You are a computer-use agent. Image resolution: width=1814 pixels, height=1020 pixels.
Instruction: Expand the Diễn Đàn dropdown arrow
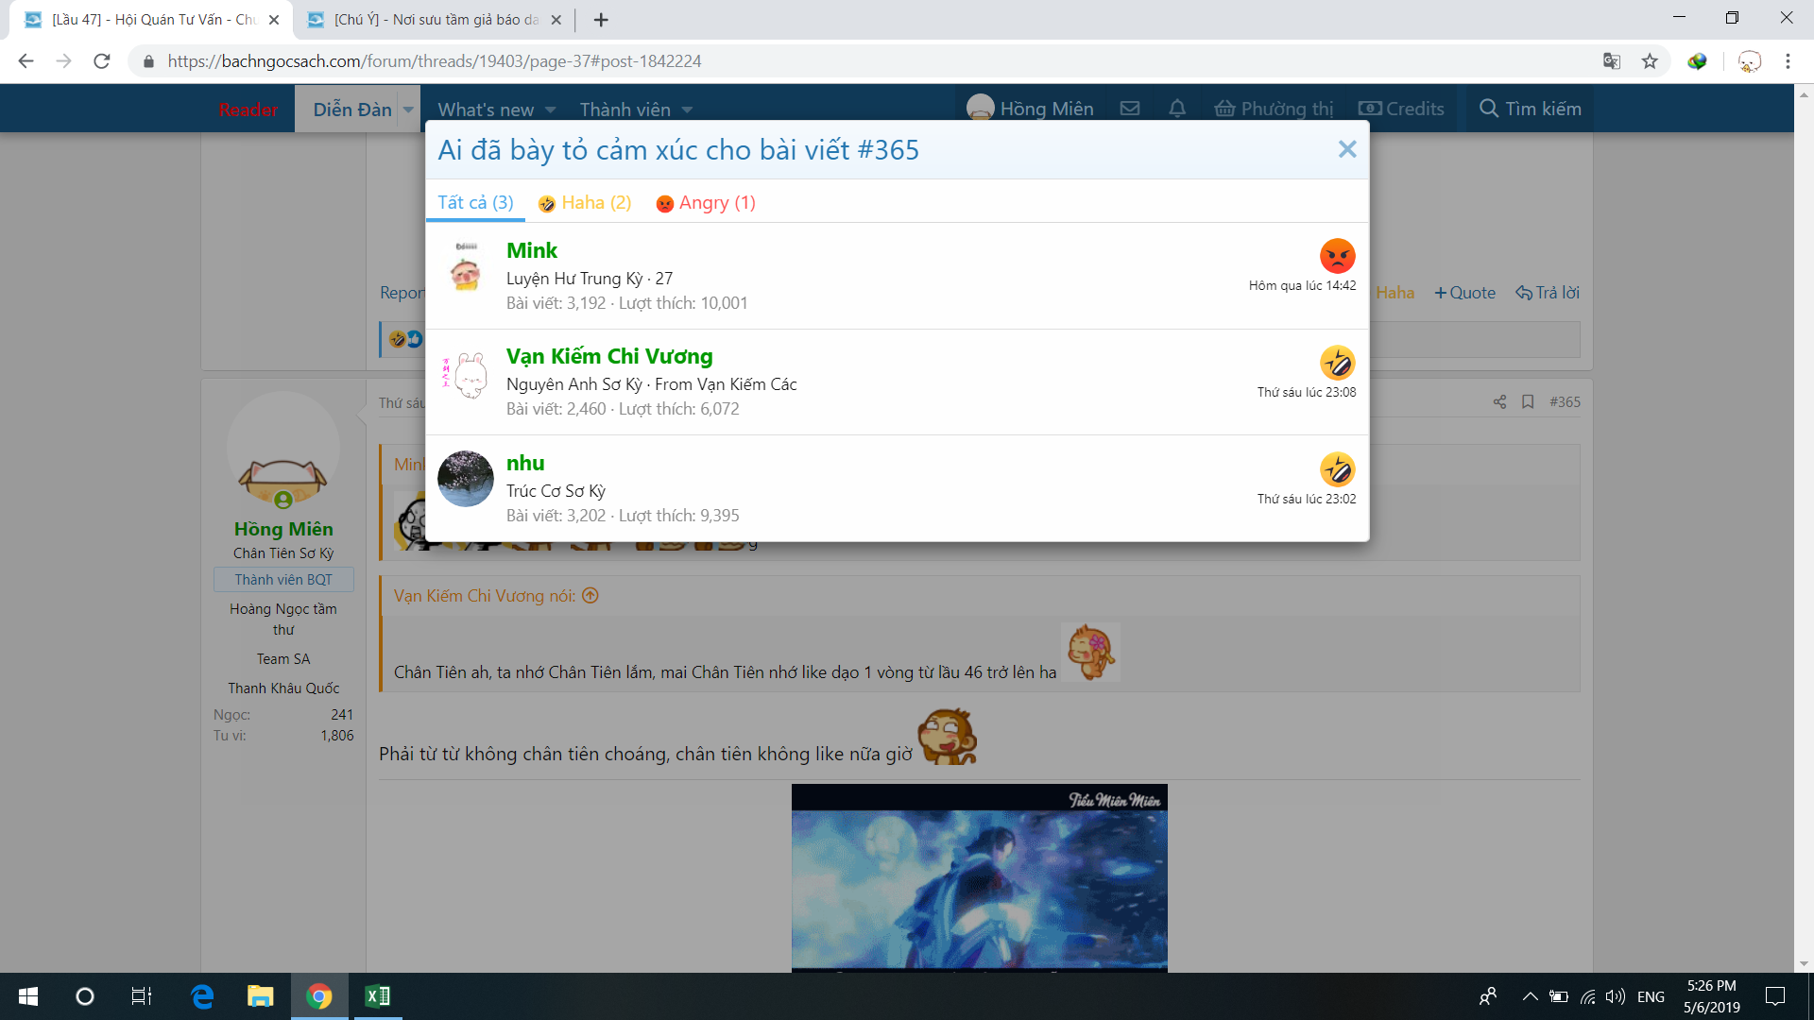tap(408, 110)
